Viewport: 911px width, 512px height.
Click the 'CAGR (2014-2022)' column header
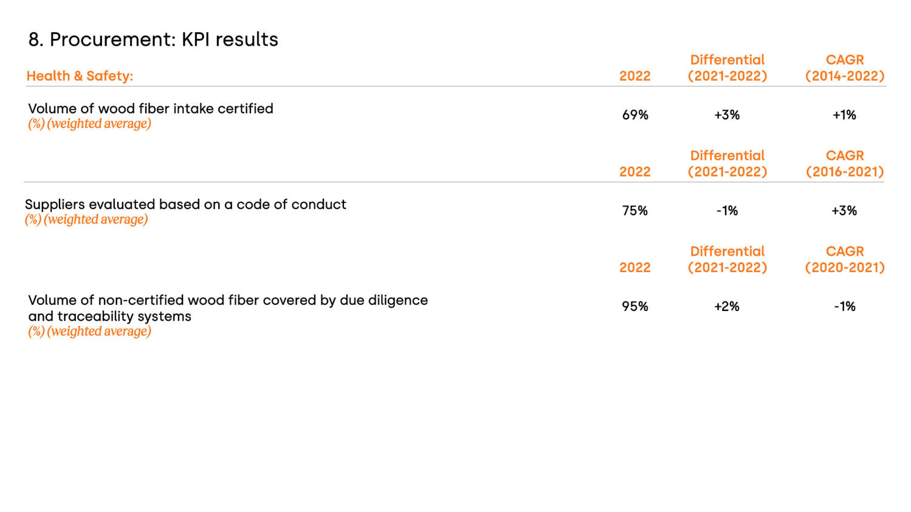click(x=845, y=68)
